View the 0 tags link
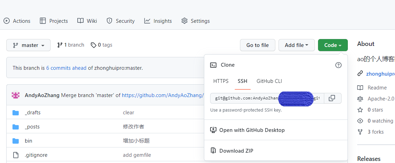This screenshot has width=395, height=163. tap(102, 45)
